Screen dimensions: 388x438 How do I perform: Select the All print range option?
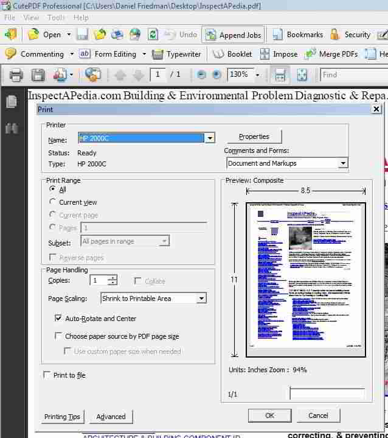click(x=52, y=189)
